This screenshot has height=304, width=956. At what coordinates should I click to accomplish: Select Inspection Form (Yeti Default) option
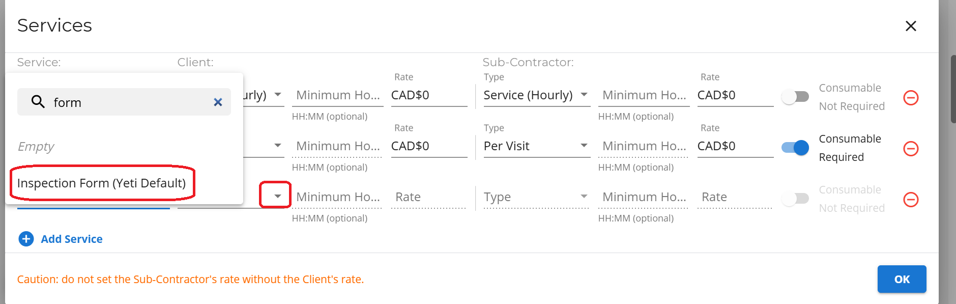coord(101,183)
